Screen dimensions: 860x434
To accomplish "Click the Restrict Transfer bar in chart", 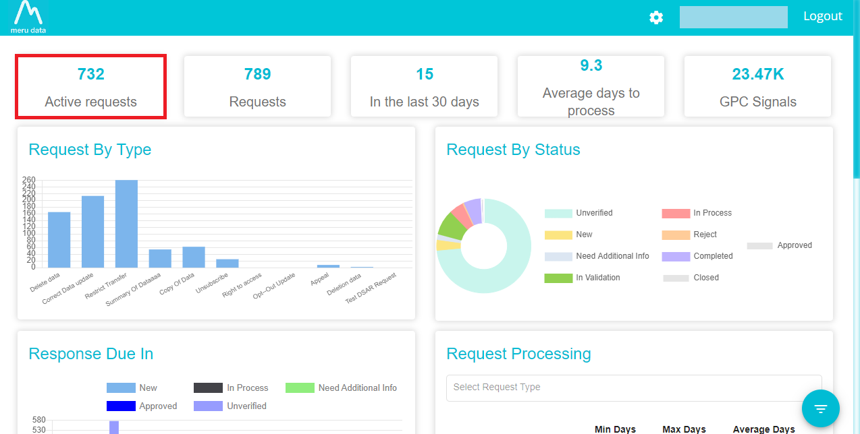I will [126, 224].
